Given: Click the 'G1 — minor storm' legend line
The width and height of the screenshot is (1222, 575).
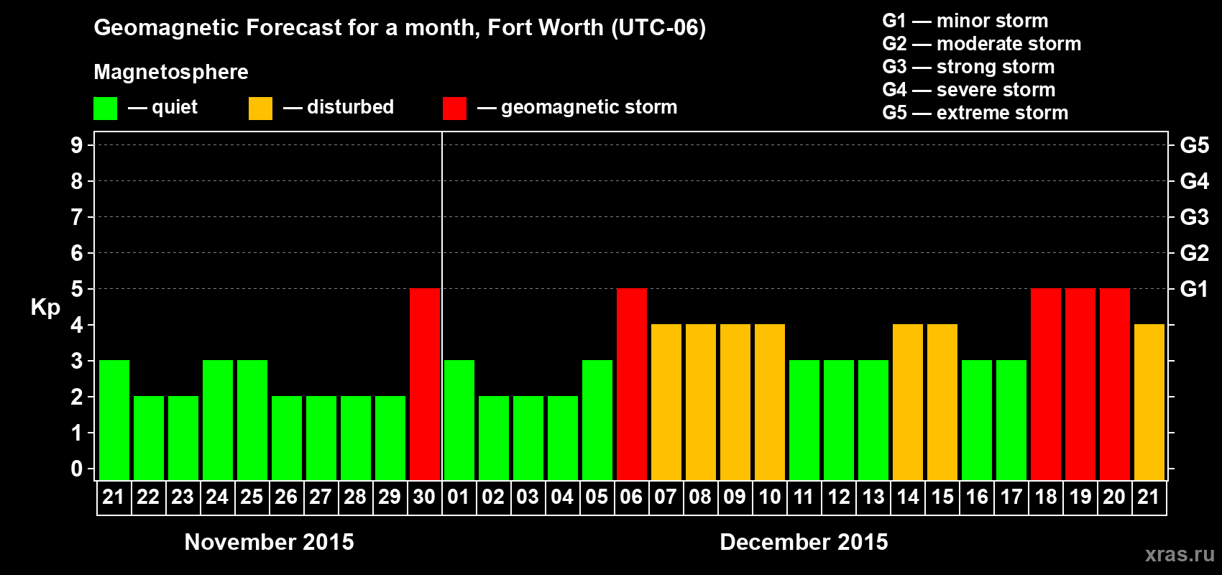Looking at the screenshot, I should [965, 20].
